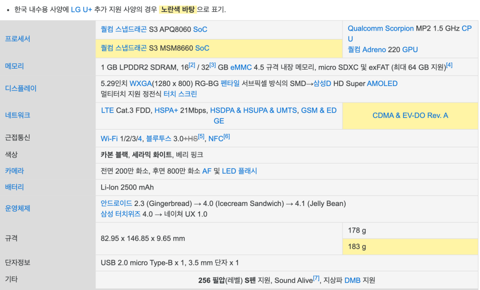Open the LG U+ link in the note
The image size is (480, 290).
click(x=82, y=10)
